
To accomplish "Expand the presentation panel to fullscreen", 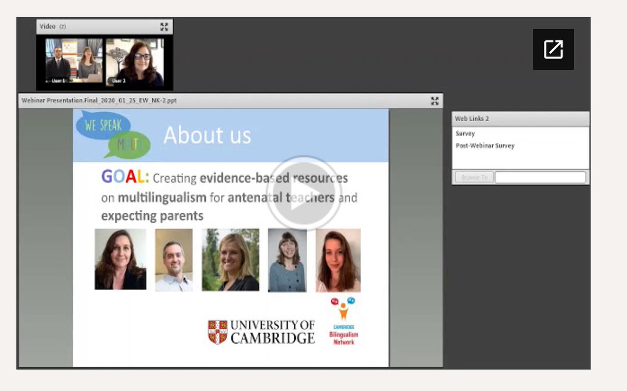I will tap(435, 101).
